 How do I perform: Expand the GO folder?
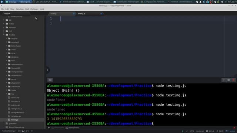pos(4,20)
